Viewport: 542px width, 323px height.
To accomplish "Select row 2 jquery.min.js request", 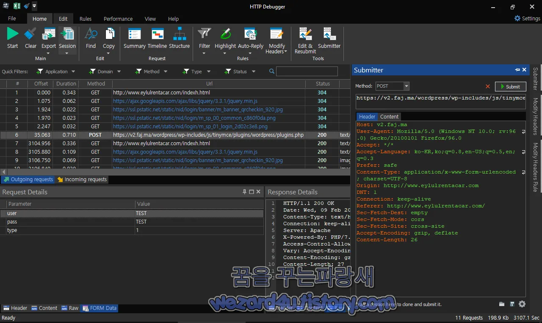I will pos(175,101).
